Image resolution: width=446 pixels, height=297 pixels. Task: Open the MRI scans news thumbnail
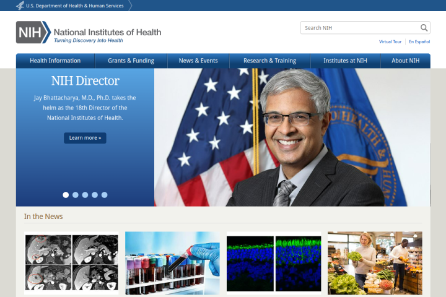[x=71, y=263]
